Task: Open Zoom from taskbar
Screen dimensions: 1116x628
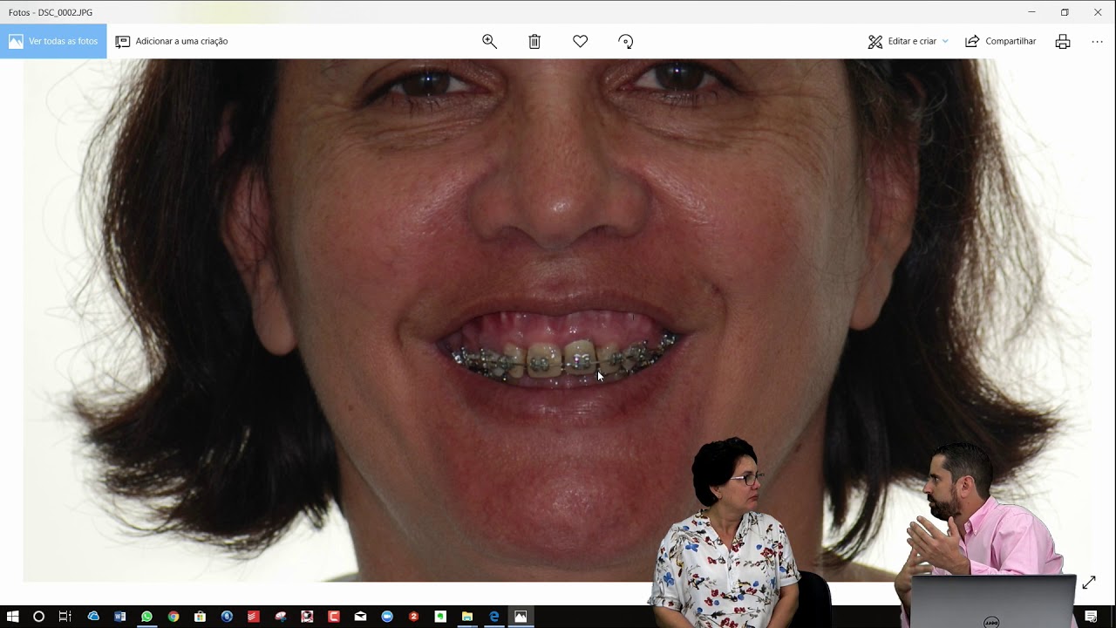Action: (x=387, y=617)
